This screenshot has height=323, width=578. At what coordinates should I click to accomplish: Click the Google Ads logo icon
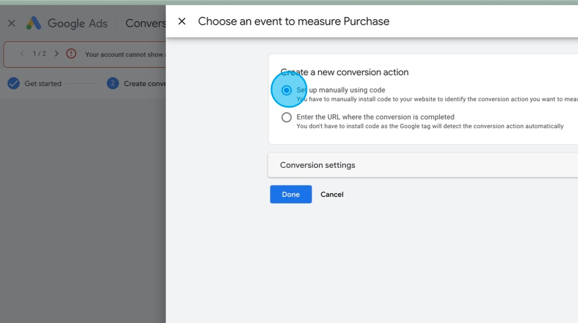[x=35, y=23]
